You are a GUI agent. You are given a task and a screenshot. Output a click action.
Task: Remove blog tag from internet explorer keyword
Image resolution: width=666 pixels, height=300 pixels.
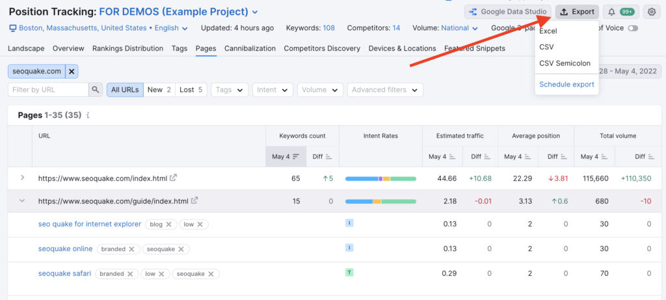(168, 225)
